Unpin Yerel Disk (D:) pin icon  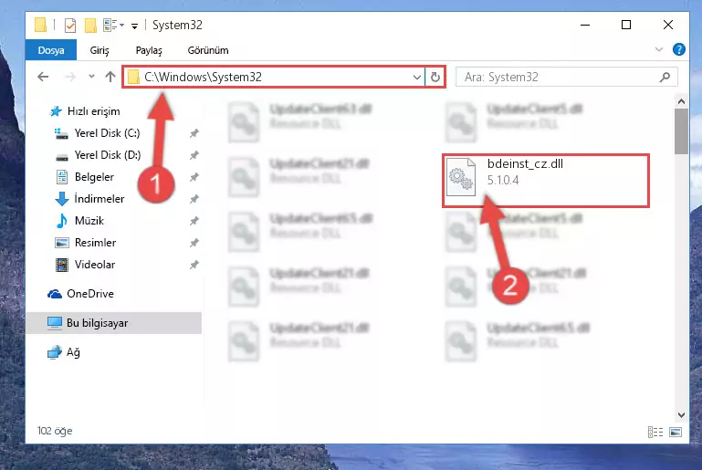coord(194,155)
